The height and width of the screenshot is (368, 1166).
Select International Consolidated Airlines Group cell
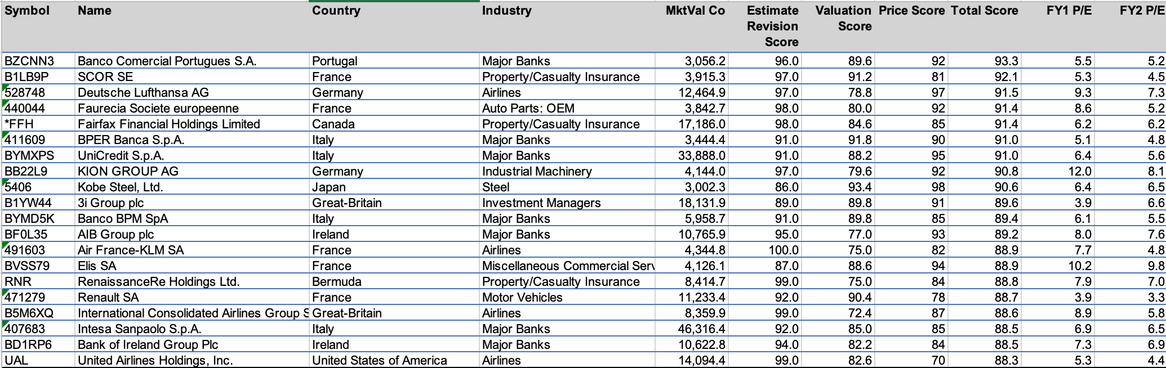(x=192, y=313)
